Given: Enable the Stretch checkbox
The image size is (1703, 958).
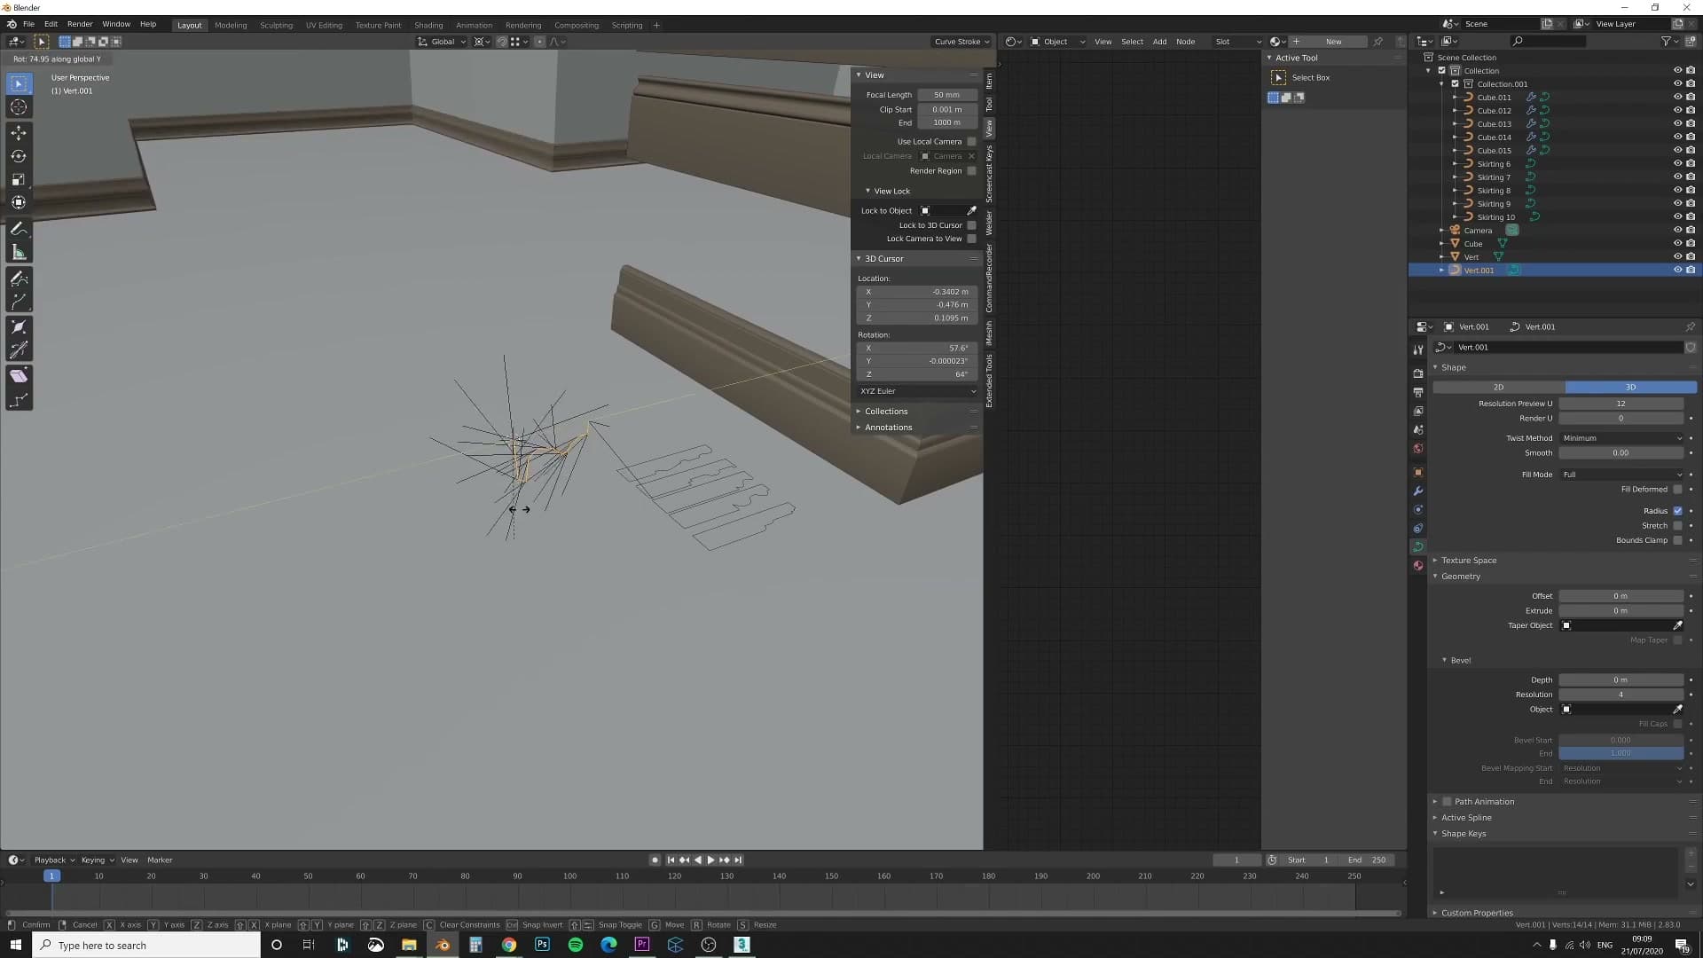Looking at the screenshot, I should coord(1677,526).
